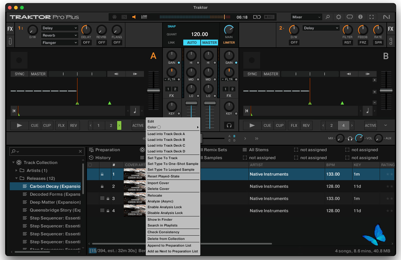Toggle the LIMITER indicator
This screenshot has width=401, height=260.
(229, 43)
